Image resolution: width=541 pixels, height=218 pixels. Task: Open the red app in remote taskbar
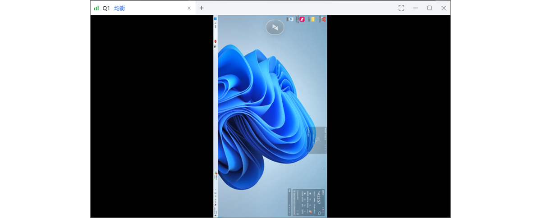pos(215,41)
